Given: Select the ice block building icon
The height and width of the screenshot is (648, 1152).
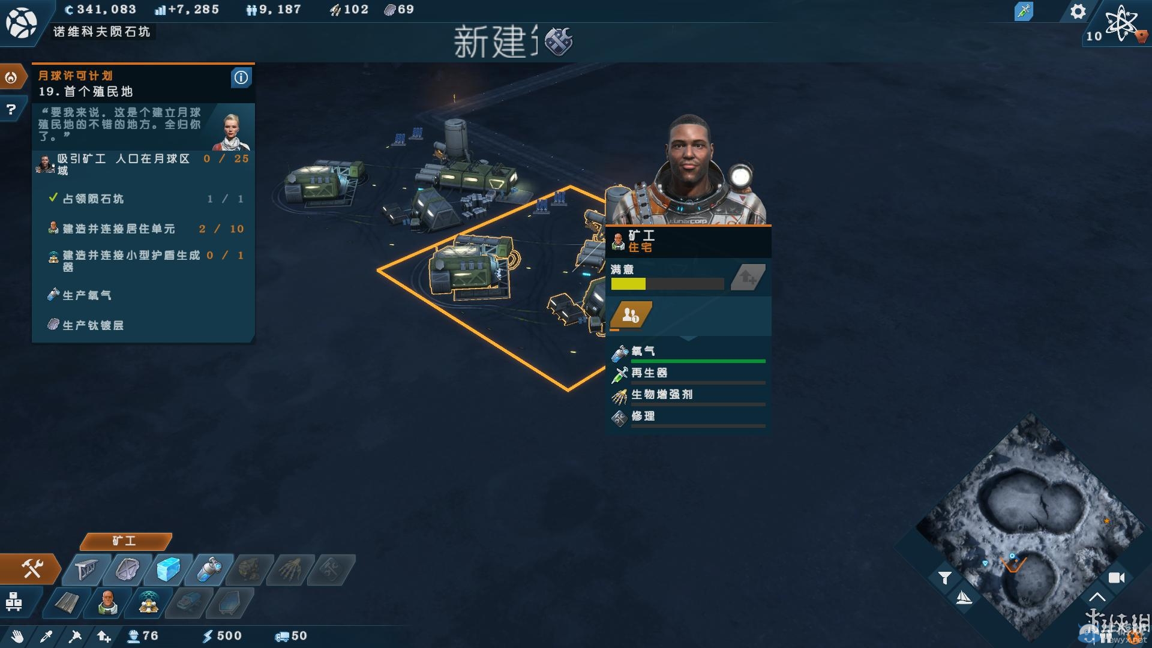Looking at the screenshot, I should (169, 569).
